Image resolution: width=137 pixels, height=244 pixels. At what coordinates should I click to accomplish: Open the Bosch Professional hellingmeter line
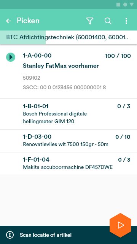[68, 114]
